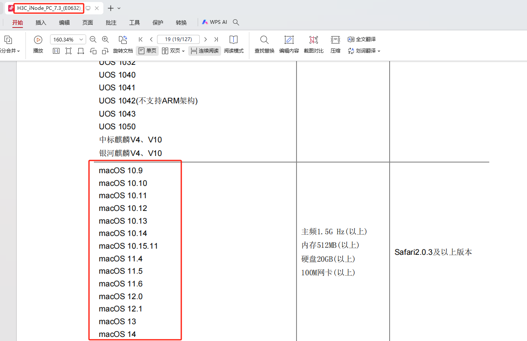Click the page number field showing 19 (19/127)

pos(178,39)
